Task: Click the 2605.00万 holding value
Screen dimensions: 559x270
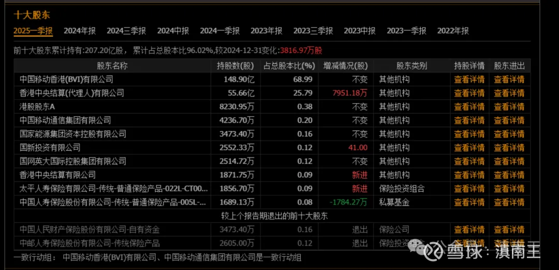Action: point(237,244)
